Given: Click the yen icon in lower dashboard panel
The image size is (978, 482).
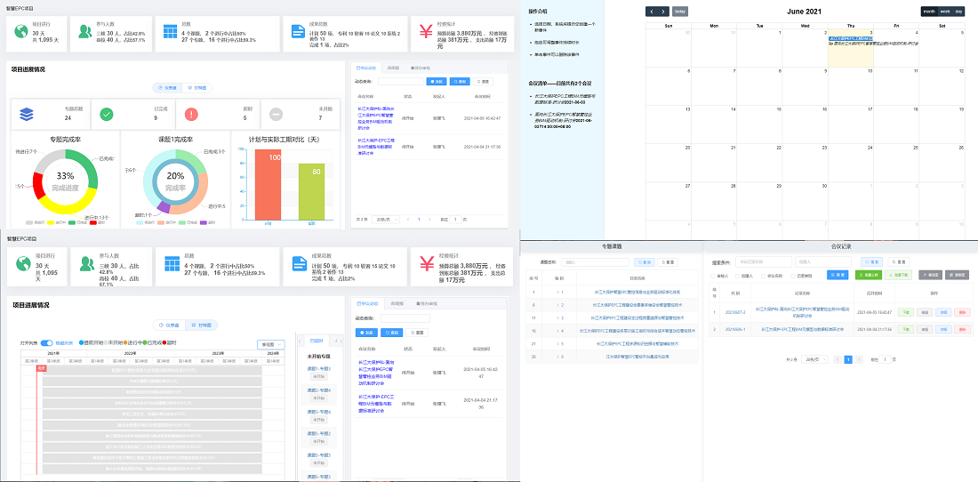Looking at the screenshot, I should coord(427,264).
